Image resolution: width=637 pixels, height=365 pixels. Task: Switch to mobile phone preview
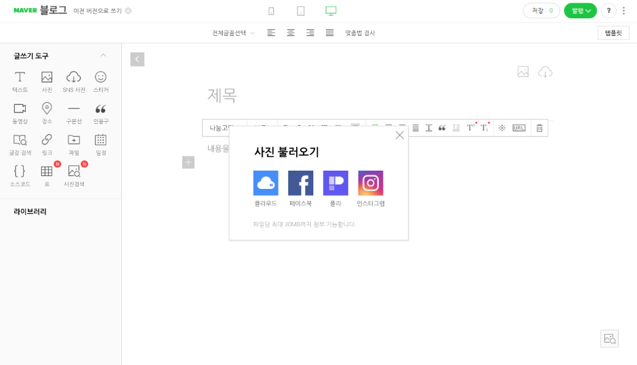pos(271,11)
